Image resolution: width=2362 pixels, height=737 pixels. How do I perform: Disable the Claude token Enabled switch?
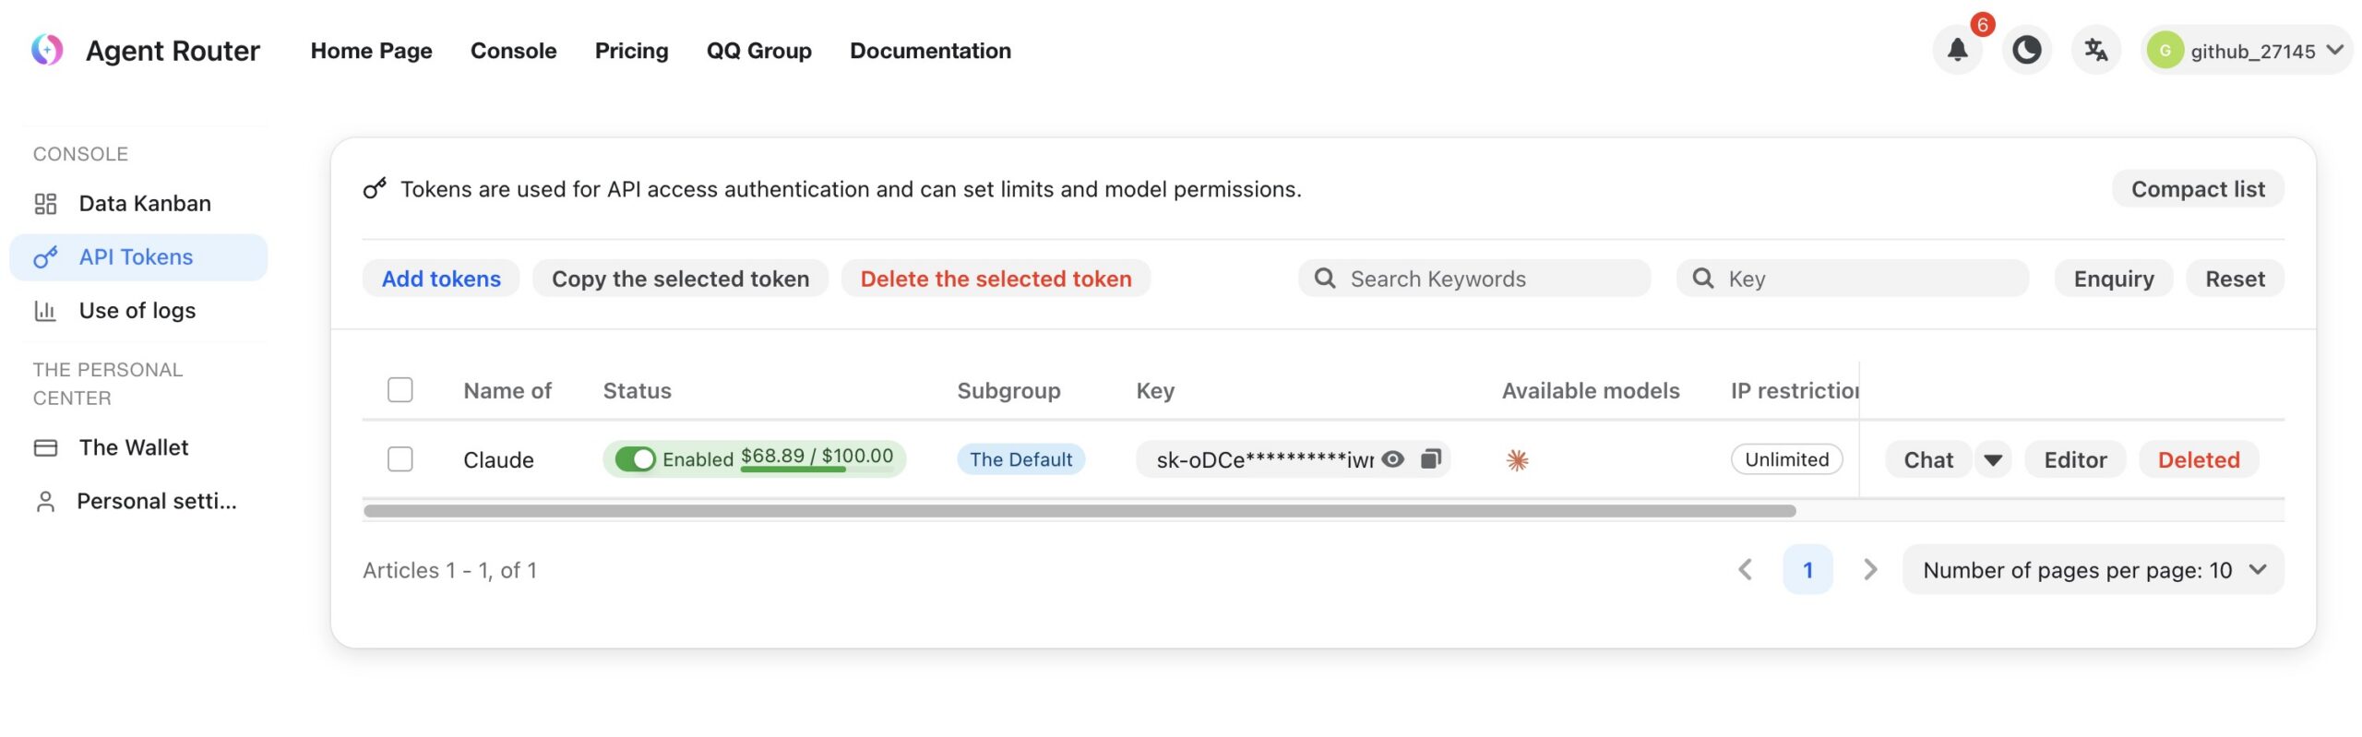tap(635, 458)
